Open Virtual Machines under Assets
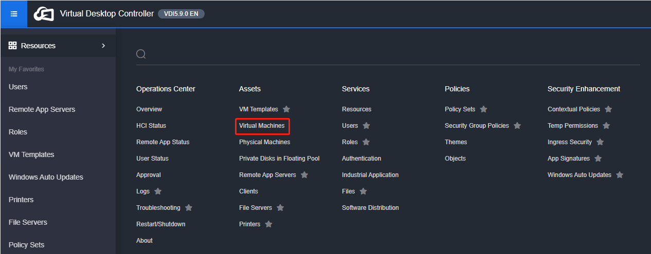This screenshot has height=254, width=651. tap(262, 126)
